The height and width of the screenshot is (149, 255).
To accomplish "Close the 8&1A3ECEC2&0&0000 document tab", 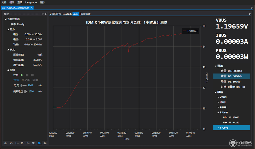I will pos(32,8).
